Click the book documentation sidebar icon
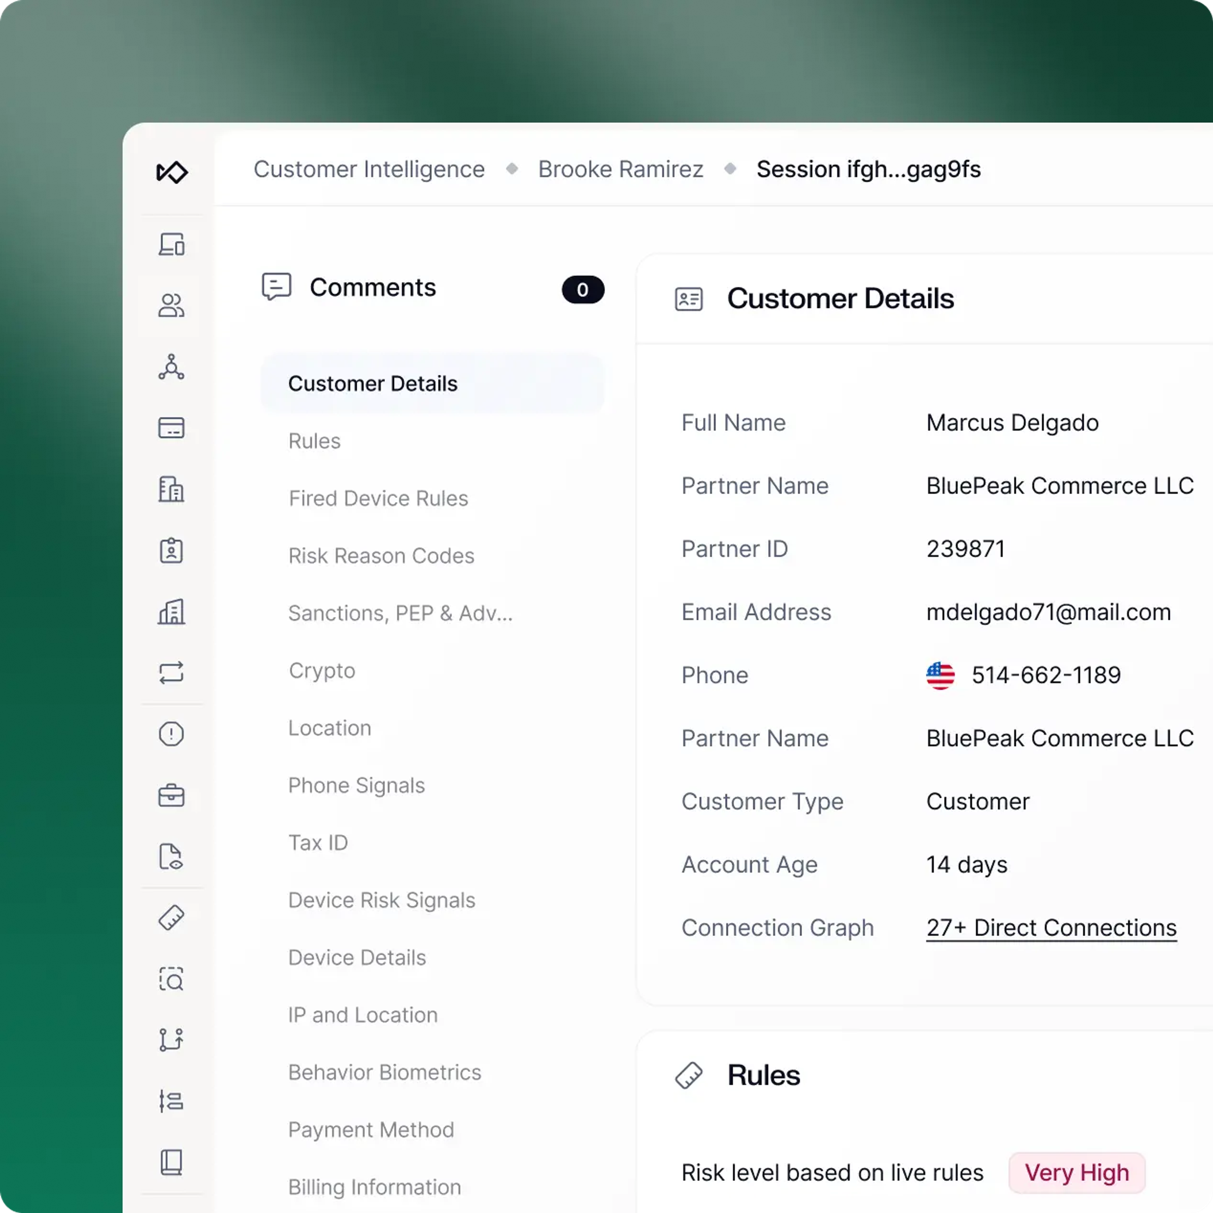 (171, 1162)
